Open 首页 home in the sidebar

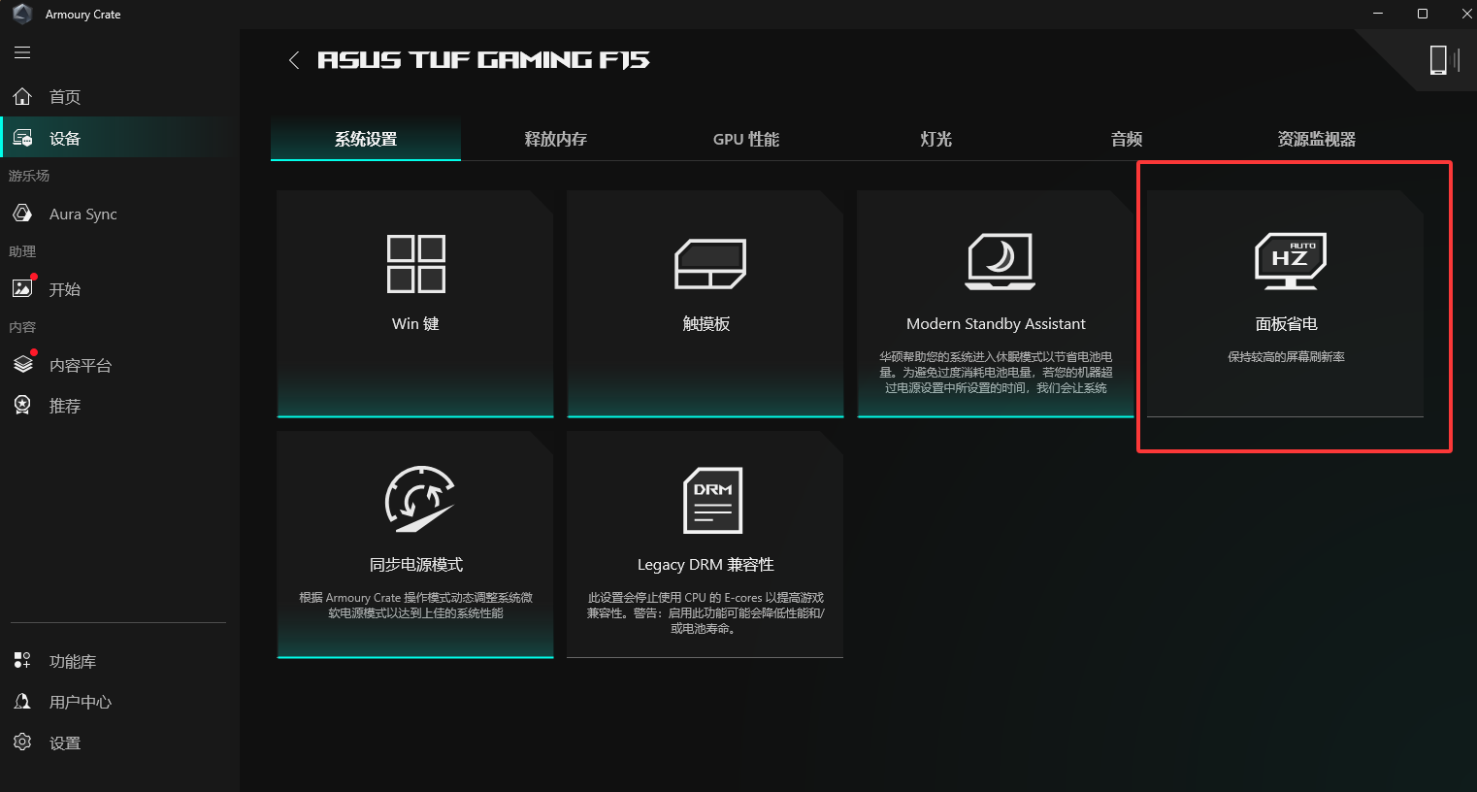(64, 97)
